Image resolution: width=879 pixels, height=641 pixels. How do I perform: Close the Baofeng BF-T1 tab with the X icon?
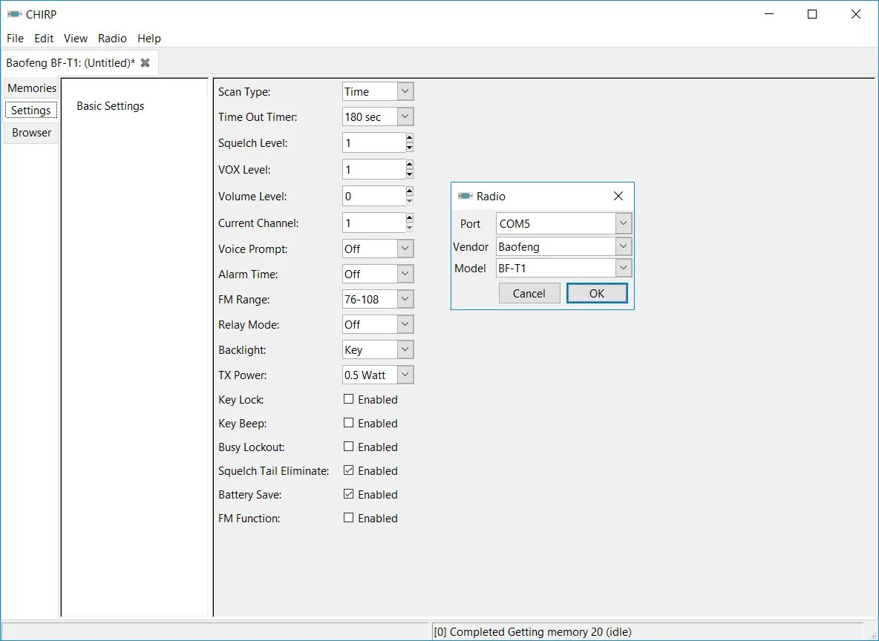click(146, 63)
